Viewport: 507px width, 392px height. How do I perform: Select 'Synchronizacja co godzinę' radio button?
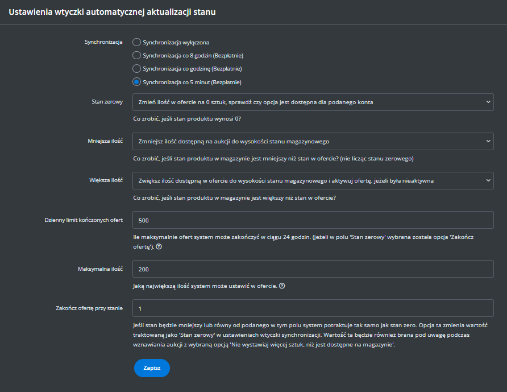tap(136, 69)
